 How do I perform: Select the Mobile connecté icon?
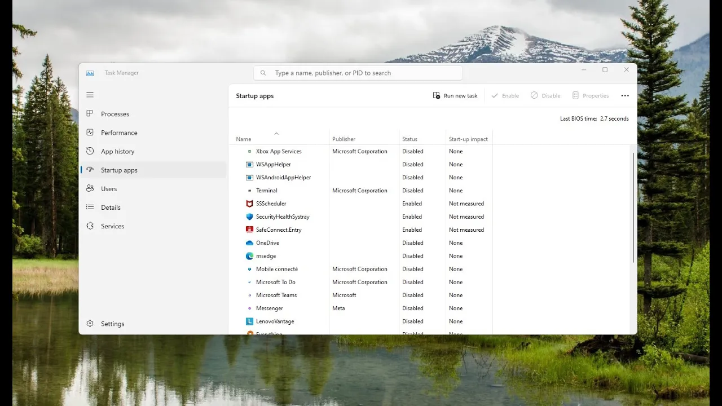[250, 269]
